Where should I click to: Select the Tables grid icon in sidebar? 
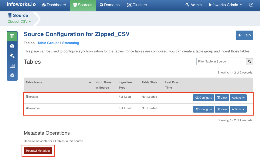click(12, 36)
